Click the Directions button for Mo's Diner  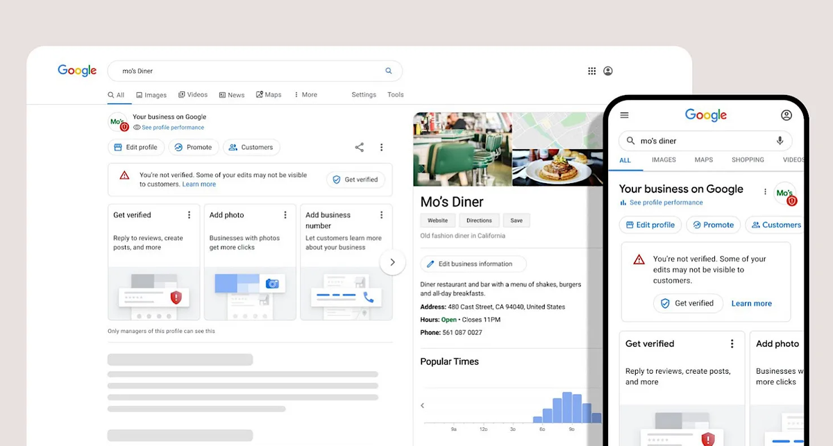[x=479, y=221]
